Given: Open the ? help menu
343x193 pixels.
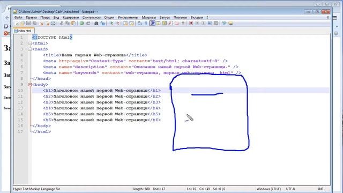Looking at the screenshot, I should 207,17.
